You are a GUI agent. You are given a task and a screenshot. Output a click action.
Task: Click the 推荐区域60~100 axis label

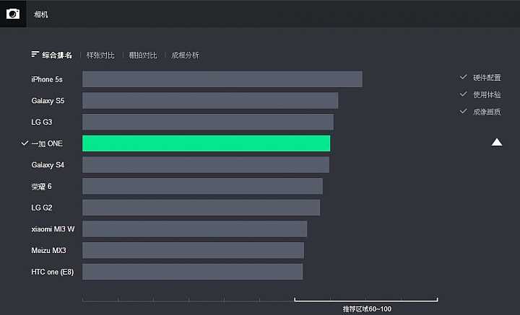tap(367, 309)
